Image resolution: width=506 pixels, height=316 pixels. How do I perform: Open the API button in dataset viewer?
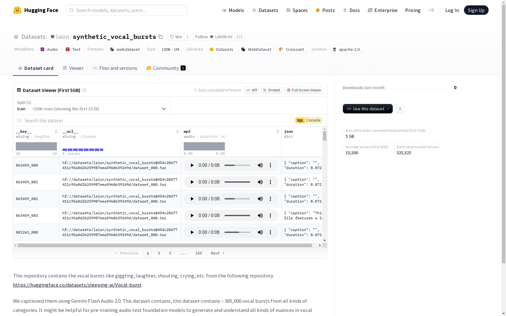(252, 90)
